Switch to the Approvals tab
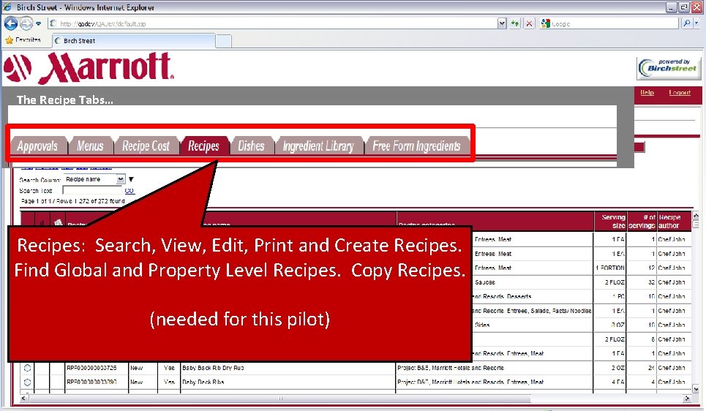Image resolution: width=706 pixels, height=411 pixels. (x=38, y=146)
